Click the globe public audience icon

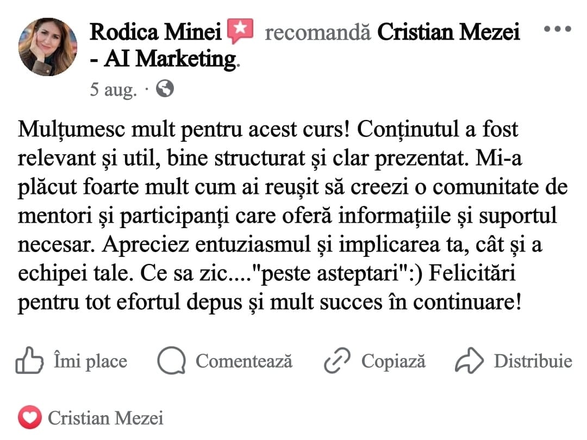click(x=165, y=89)
